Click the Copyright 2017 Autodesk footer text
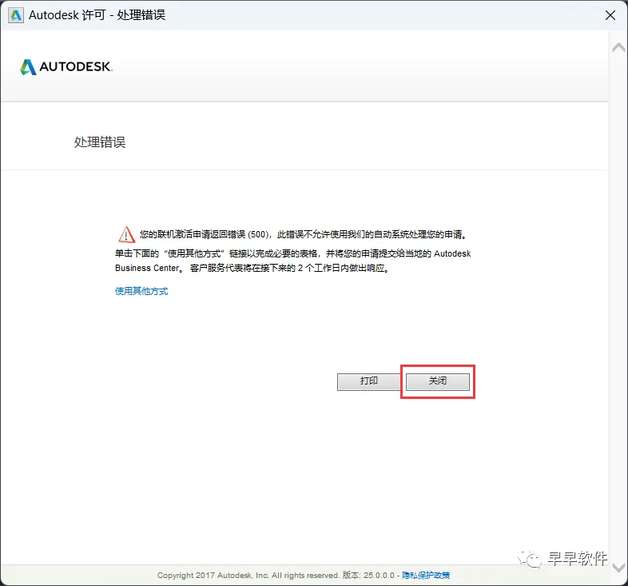Image resolution: width=628 pixels, height=586 pixels. [x=248, y=575]
